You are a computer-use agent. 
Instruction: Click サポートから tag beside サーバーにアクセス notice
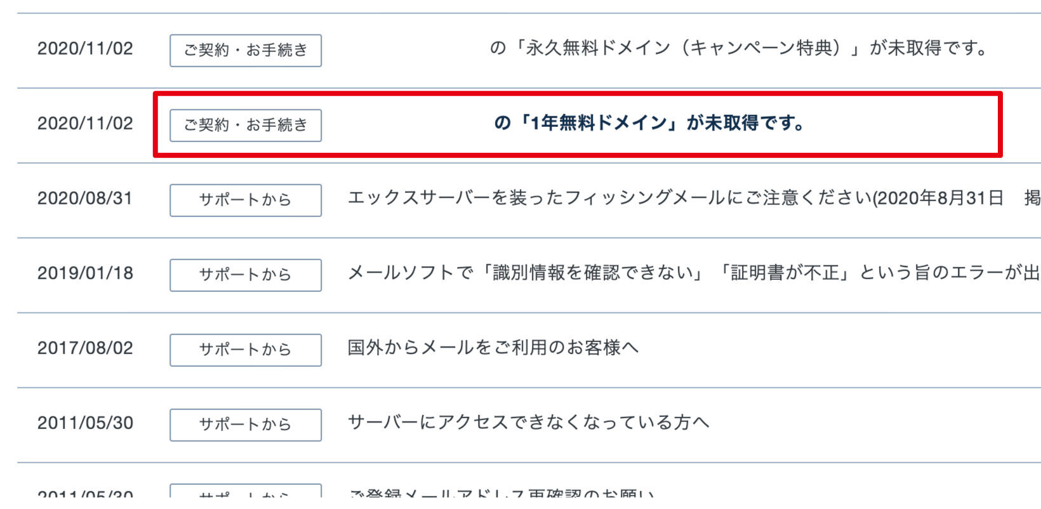point(246,425)
